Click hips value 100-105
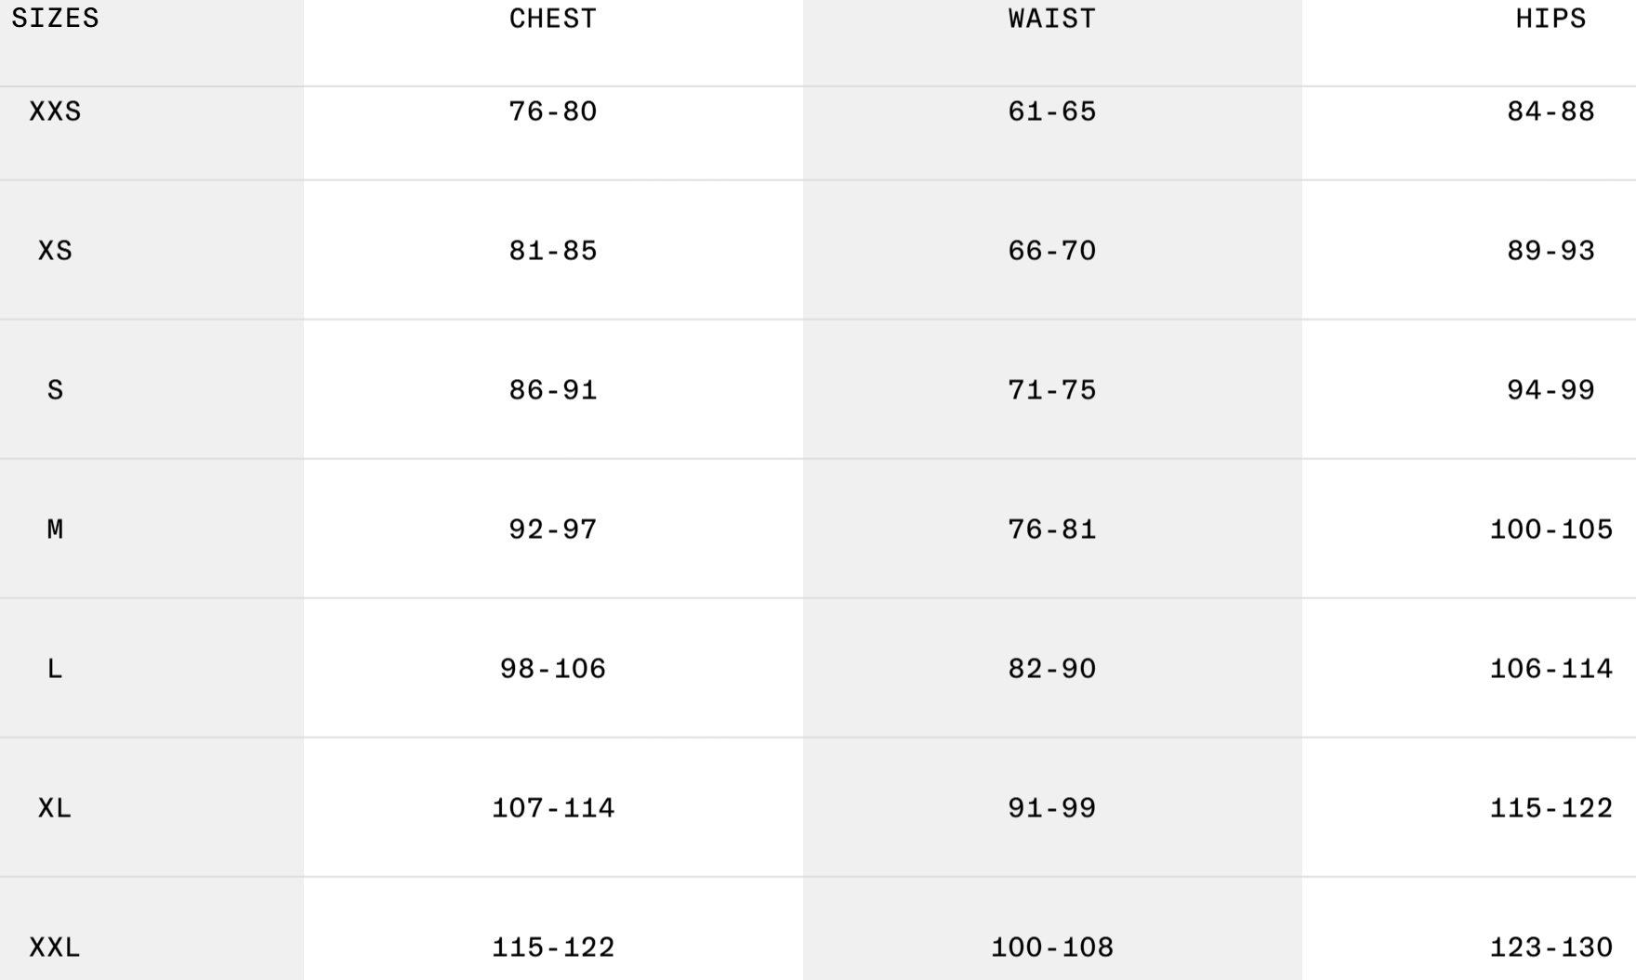 pos(1551,529)
